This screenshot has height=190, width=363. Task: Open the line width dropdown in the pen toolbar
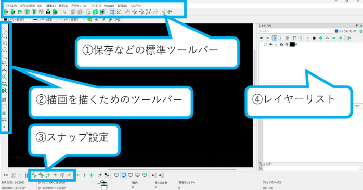pyautogui.click(x=44, y=20)
